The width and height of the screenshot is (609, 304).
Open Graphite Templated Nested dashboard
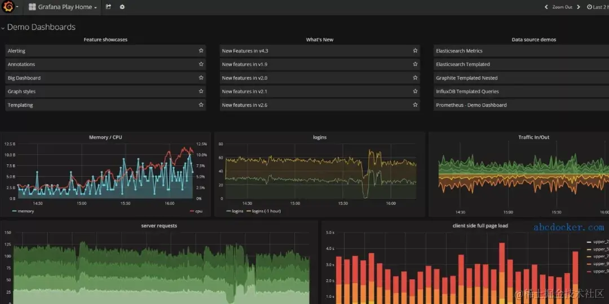pyautogui.click(x=521, y=78)
